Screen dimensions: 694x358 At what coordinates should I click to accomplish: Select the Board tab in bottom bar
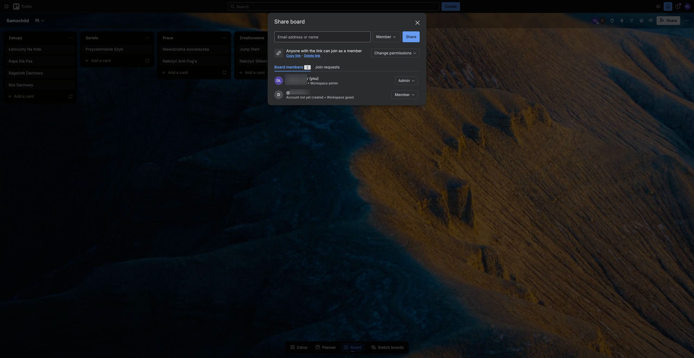(x=353, y=347)
